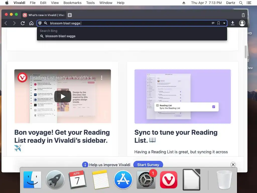Open the user profile menu

click(x=242, y=23)
